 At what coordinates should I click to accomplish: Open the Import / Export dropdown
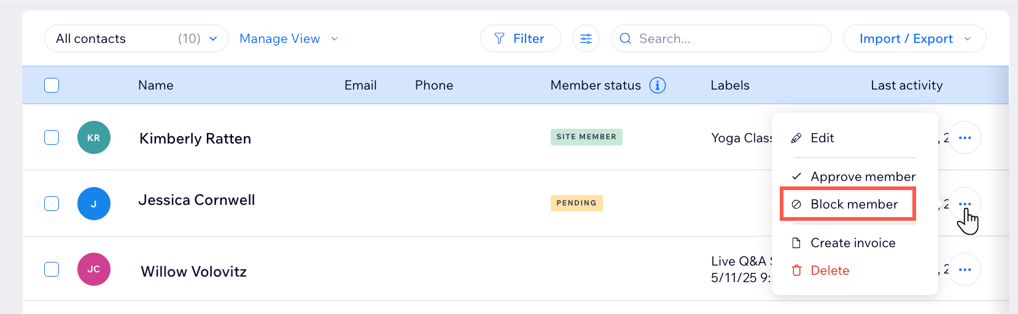point(915,39)
